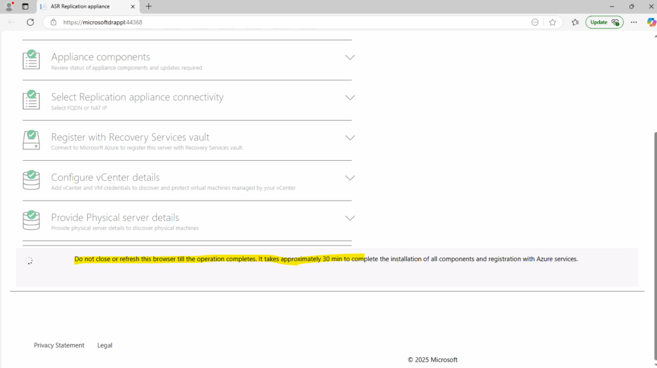Image resolution: width=657 pixels, height=368 pixels.
Task: Open the Favorites list icon
Action: coord(575,22)
